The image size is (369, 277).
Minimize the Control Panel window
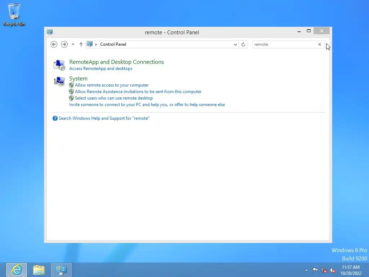click(299, 31)
